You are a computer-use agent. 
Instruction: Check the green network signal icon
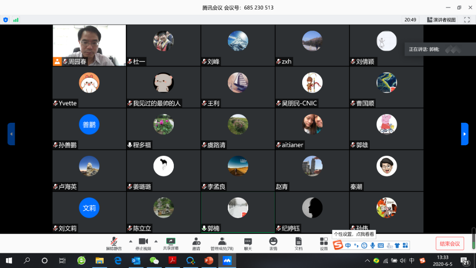(16, 20)
